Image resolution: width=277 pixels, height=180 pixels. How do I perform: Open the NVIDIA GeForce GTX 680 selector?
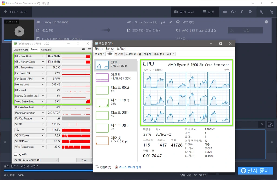(x=36, y=160)
